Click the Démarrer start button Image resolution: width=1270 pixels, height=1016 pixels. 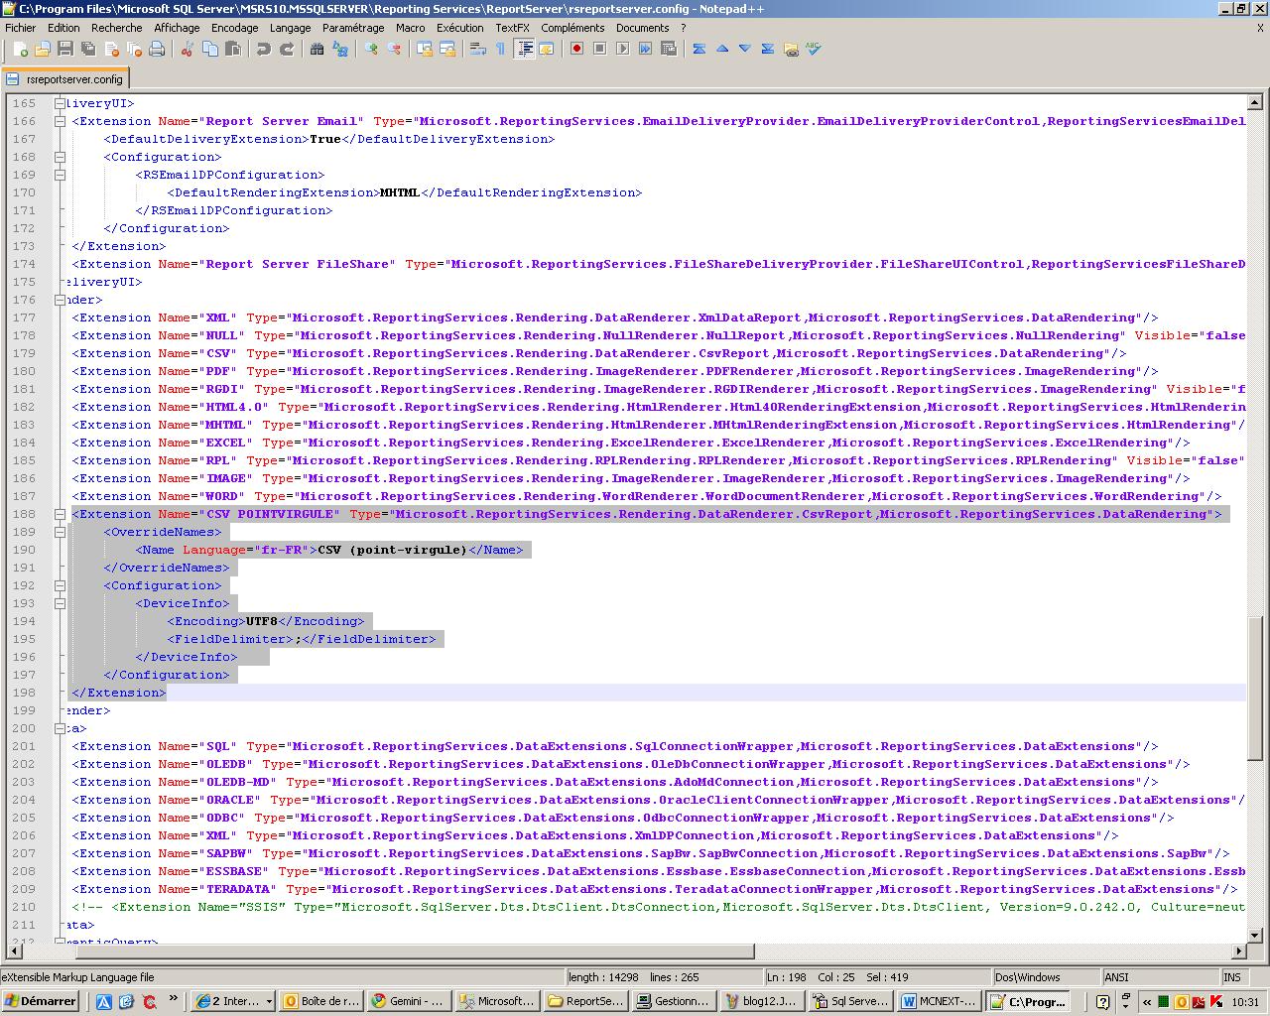[x=40, y=1001]
